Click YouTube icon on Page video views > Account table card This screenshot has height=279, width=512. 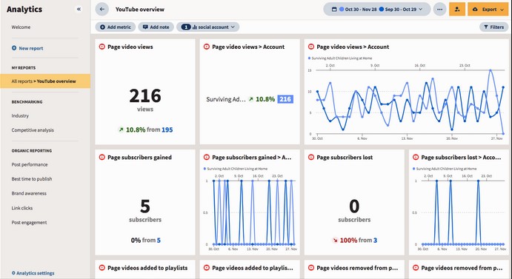pyautogui.click(x=207, y=47)
